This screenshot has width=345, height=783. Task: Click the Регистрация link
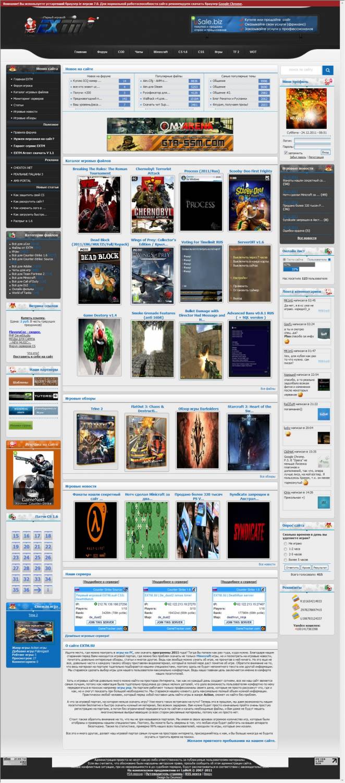pos(316,157)
